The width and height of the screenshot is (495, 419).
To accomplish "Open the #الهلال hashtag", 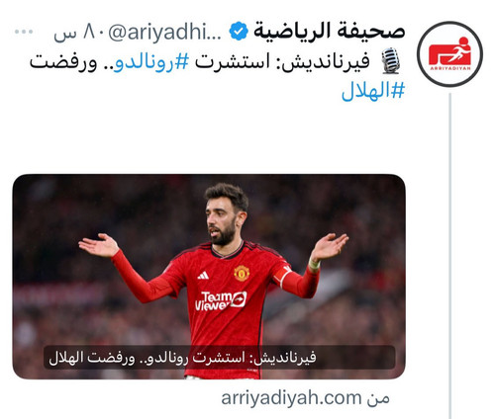I will point(373,90).
